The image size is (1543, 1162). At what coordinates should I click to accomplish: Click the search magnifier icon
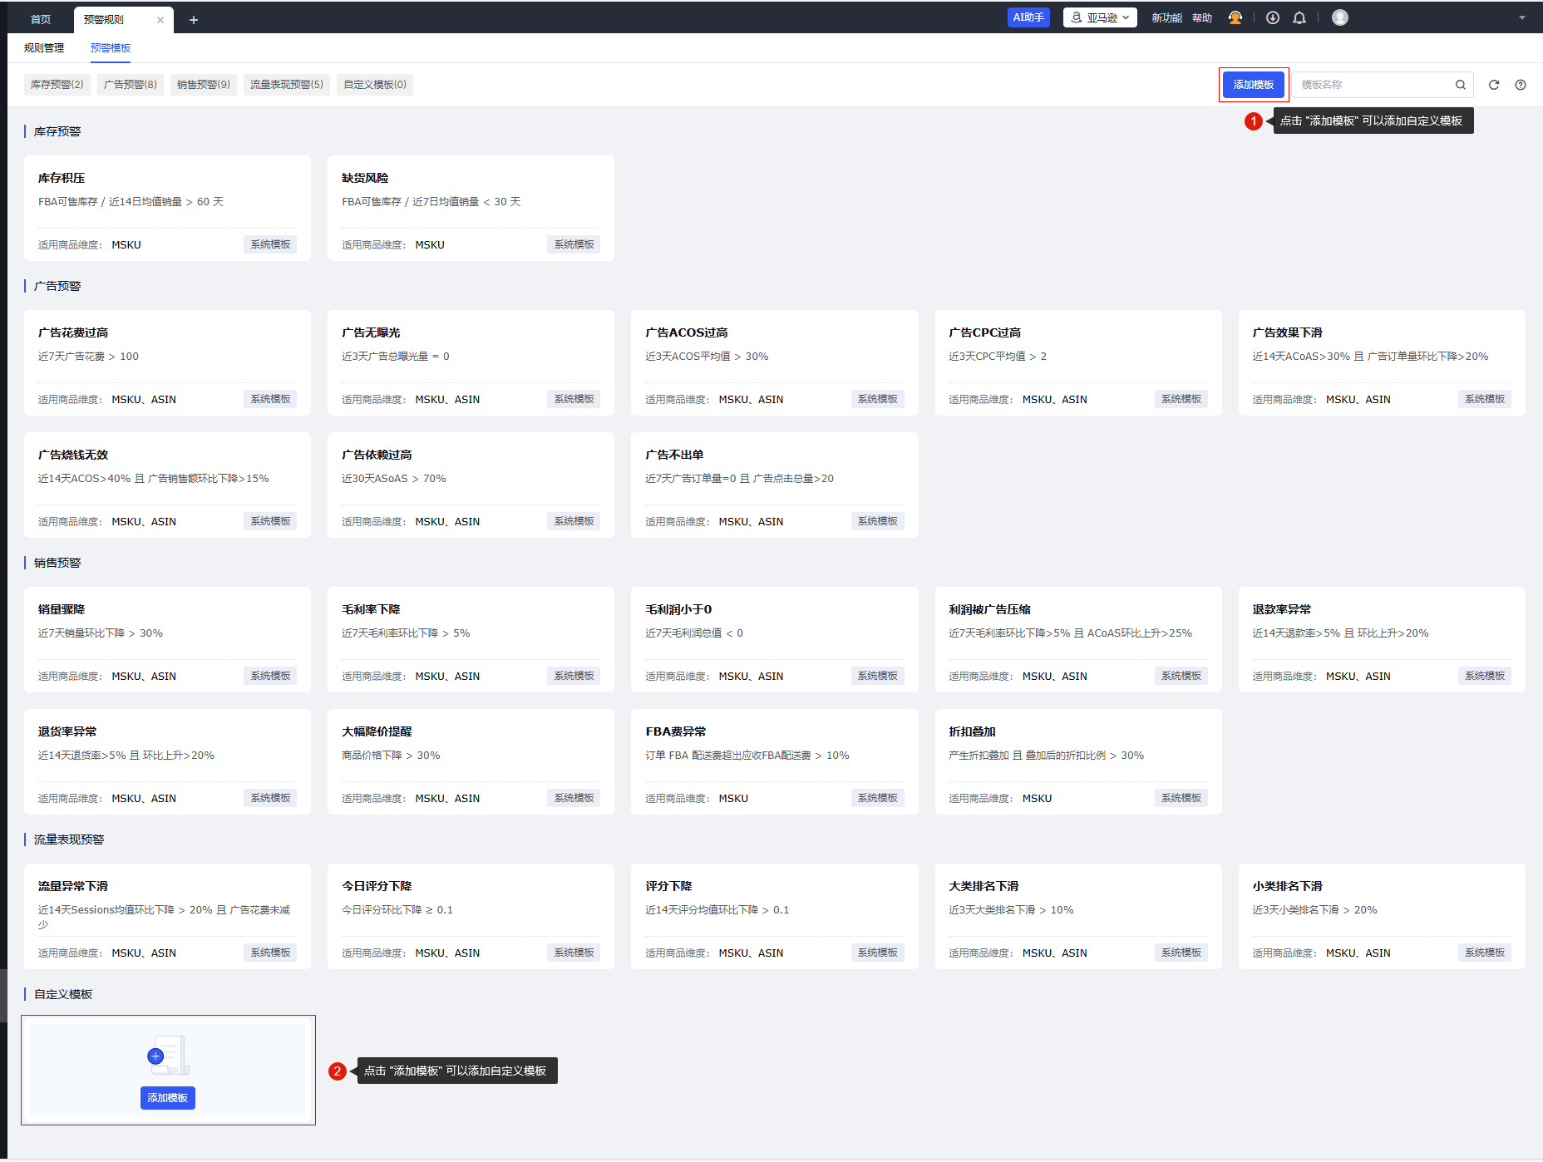pos(1460,85)
